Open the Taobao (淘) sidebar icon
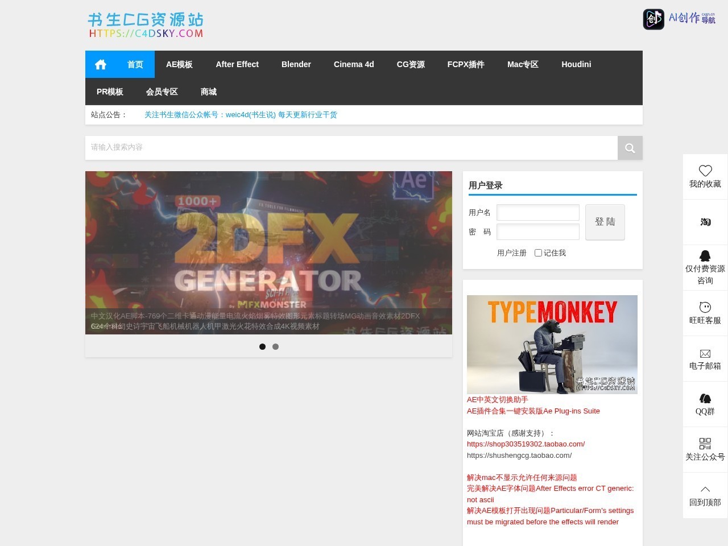 pyautogui.click(x=705, y=222)
